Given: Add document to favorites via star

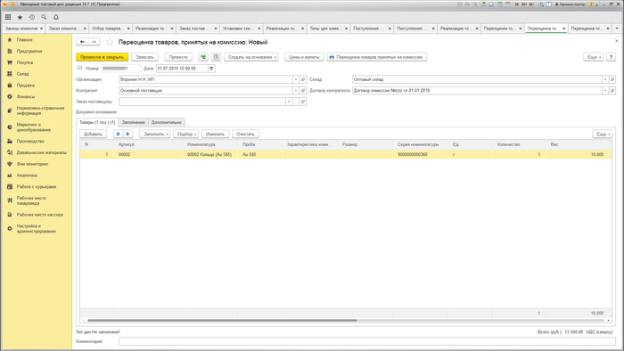Looking at the screenshot, I should [110, 42].
